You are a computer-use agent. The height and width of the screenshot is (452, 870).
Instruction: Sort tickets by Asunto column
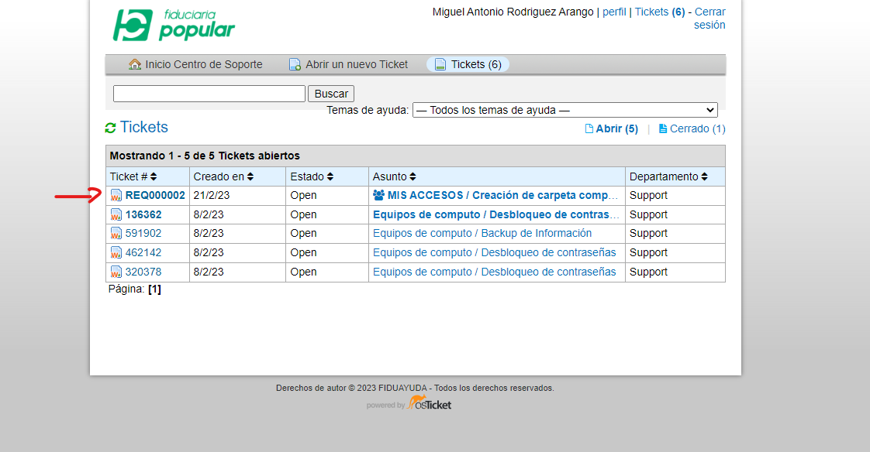[x=394, y=176]
